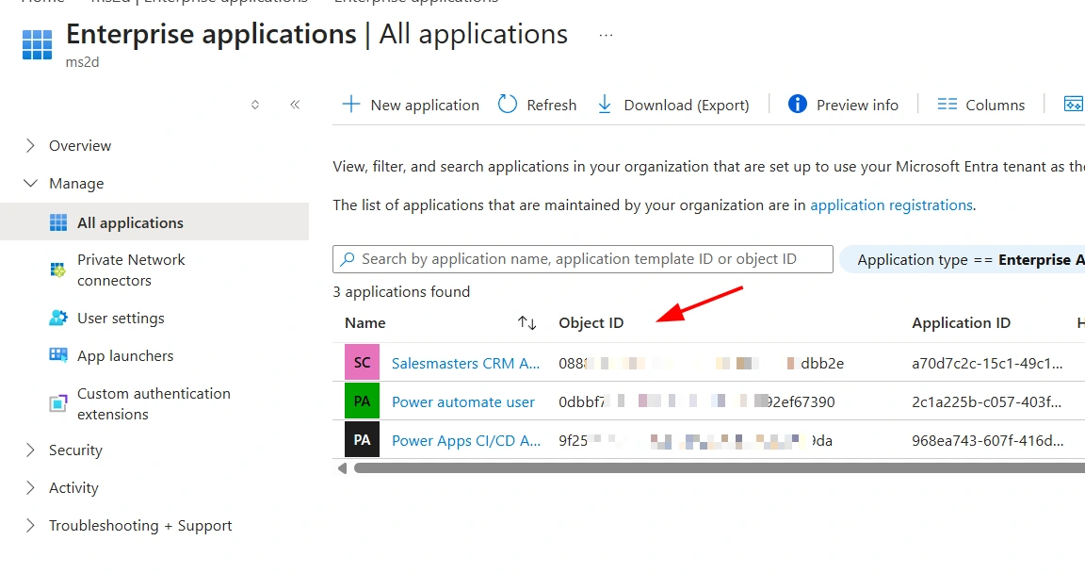Screen dimensions: 1085x573
Task: Click Download (Export) button
Action: point(673,105)
